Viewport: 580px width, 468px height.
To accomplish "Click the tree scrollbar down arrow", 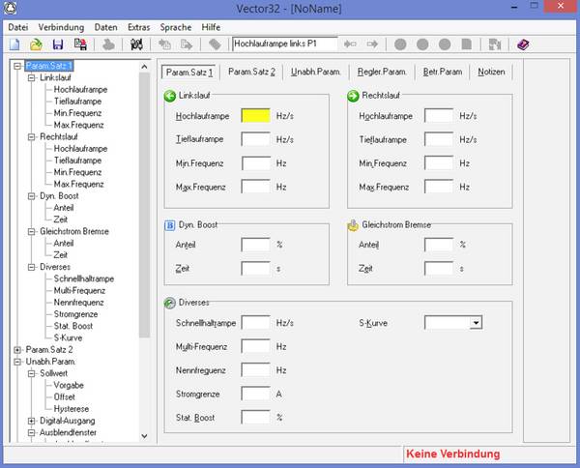I will pyautogui.click(x=144, y=436).
